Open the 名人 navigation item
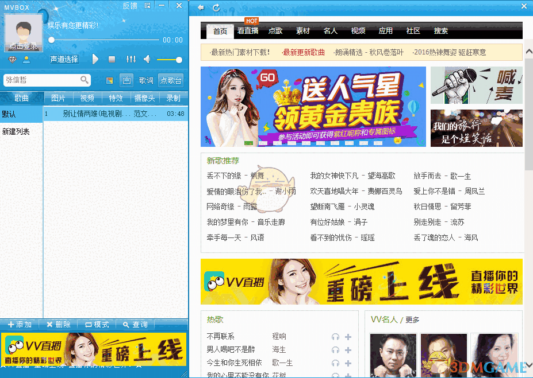Image resolution: width=533 pixels, height=378 pixels. point(331,31)
